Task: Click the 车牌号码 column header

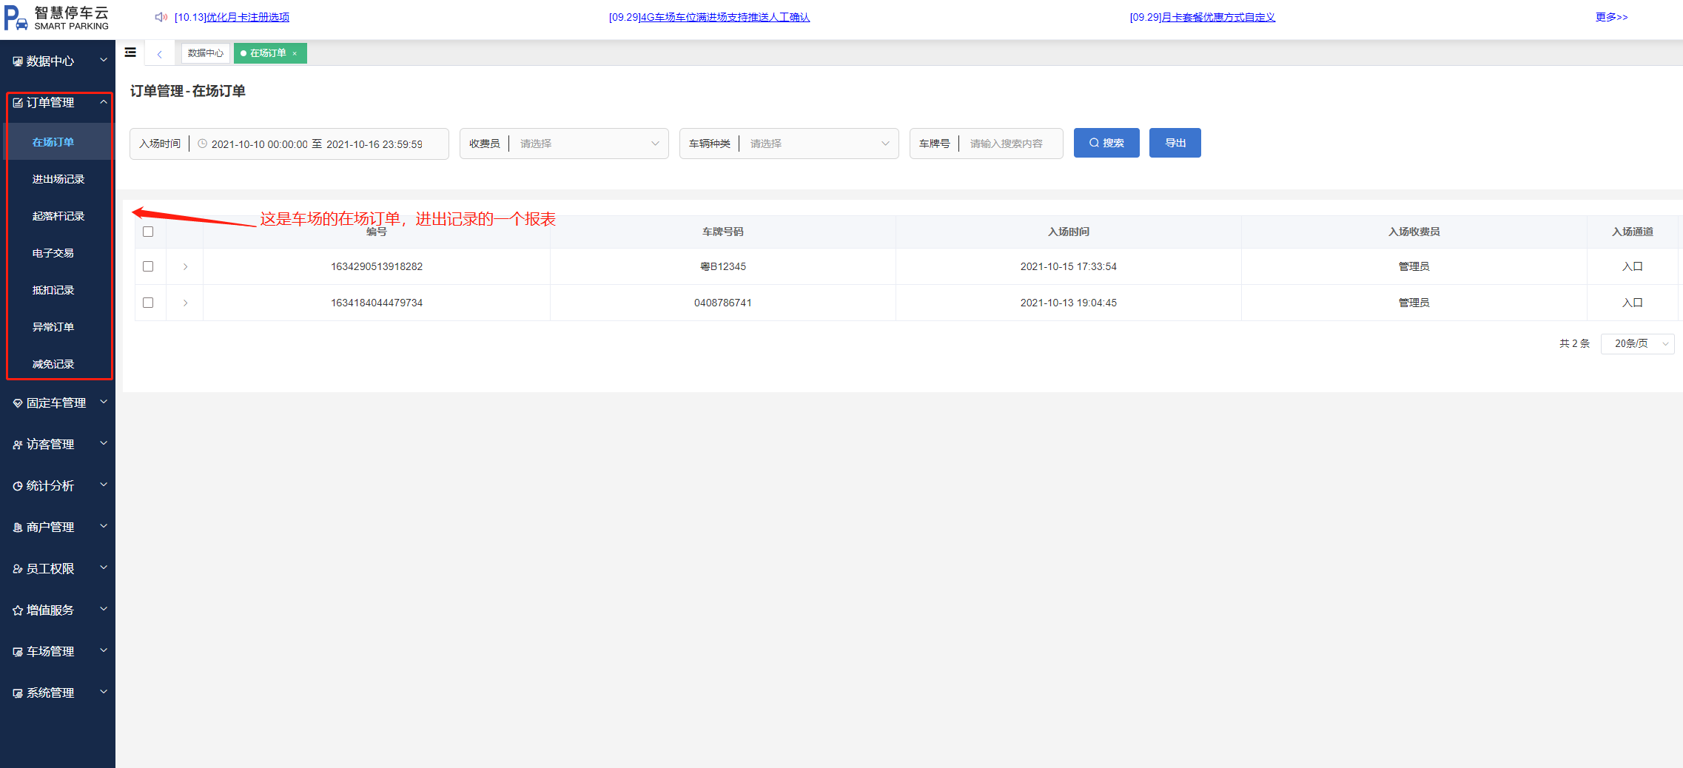Action: click(x=723, y=232)
